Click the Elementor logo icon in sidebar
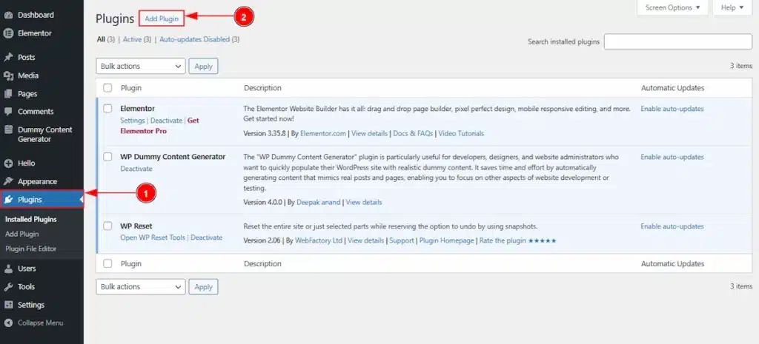759x344 pixels. (8, 33)
